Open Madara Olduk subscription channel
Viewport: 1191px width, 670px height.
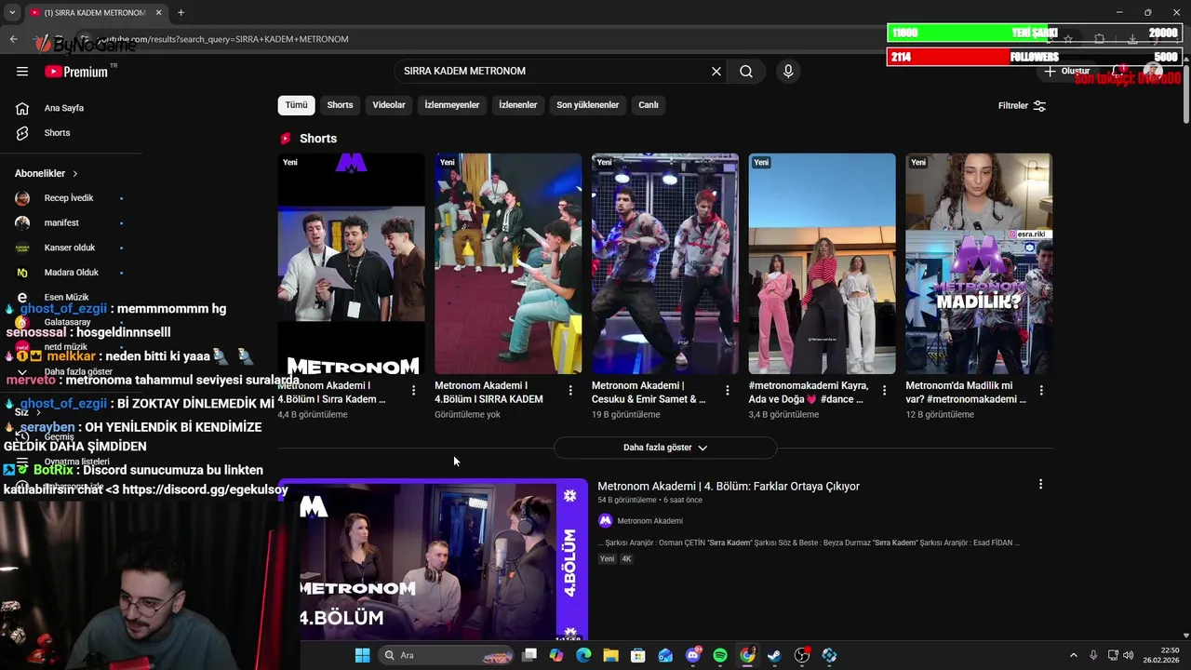pyautogui.click(x=71, y=273)
